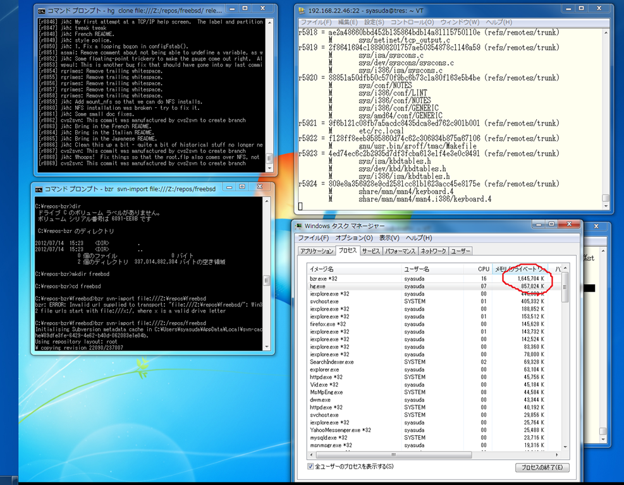Select the explorer.exe process row
The image size is (624, 485).
(434, 369)
